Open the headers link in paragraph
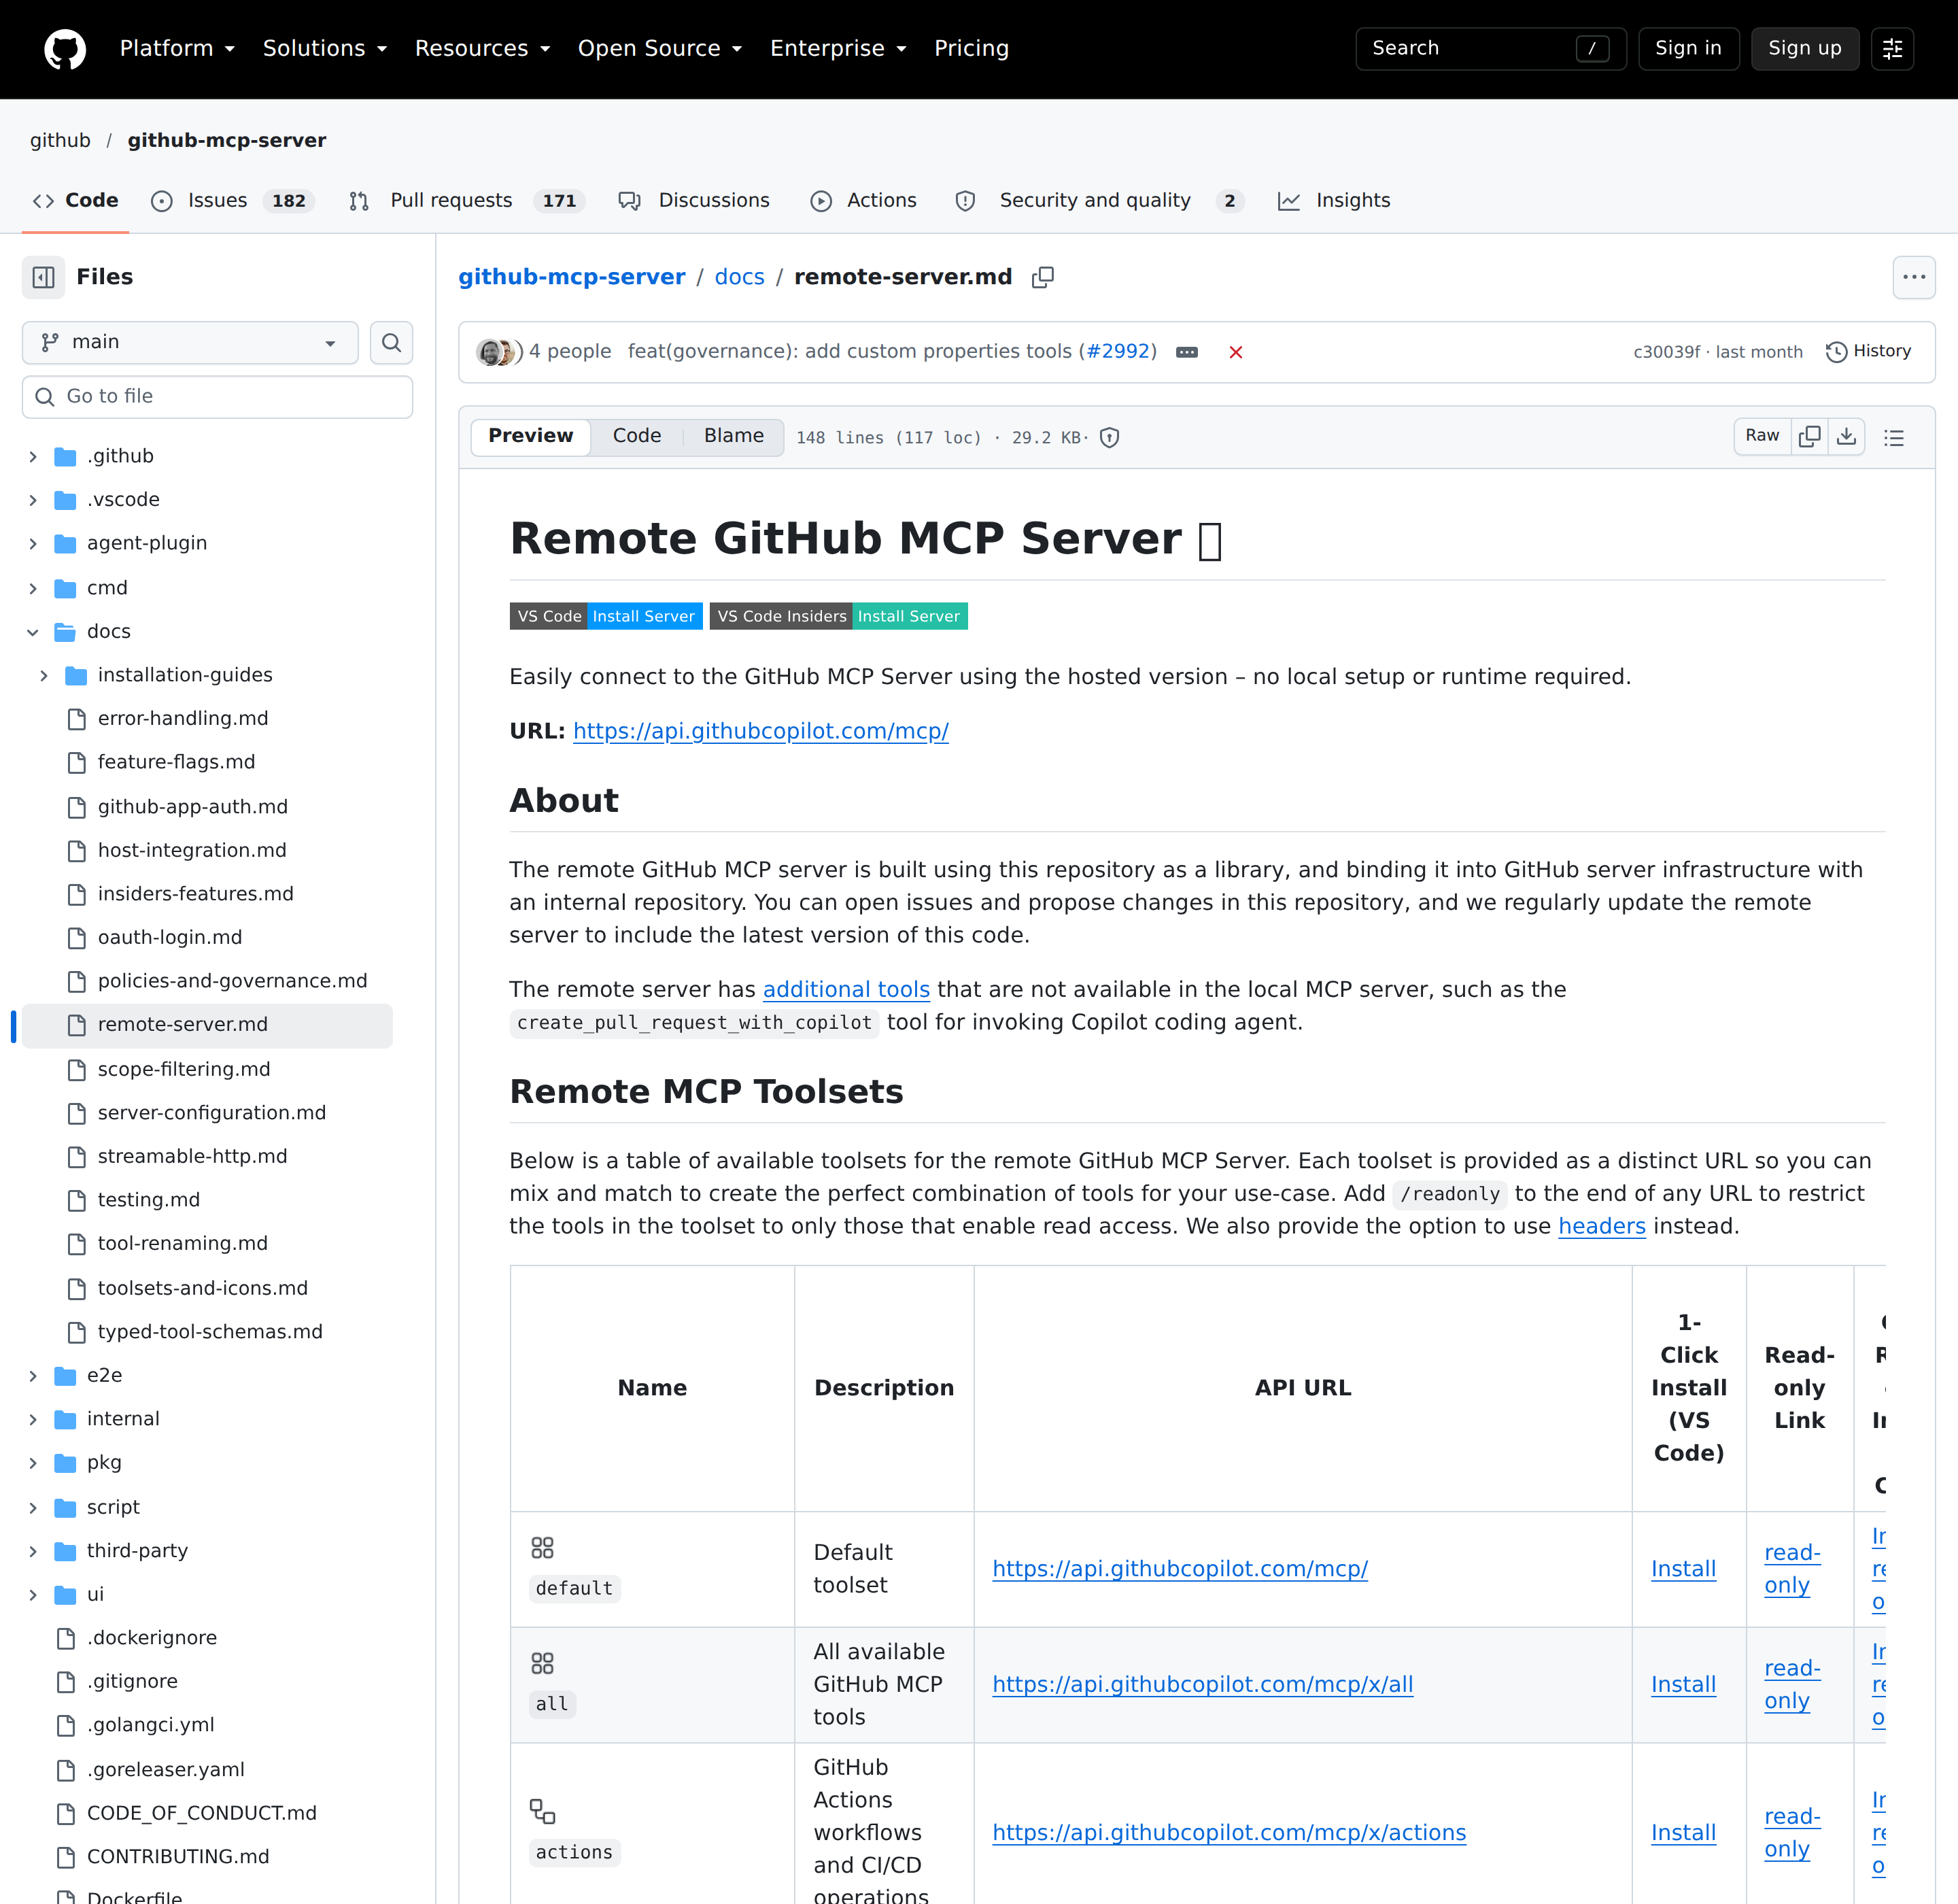Screen dimensions: 1958x1904 coord(1602,1227)
